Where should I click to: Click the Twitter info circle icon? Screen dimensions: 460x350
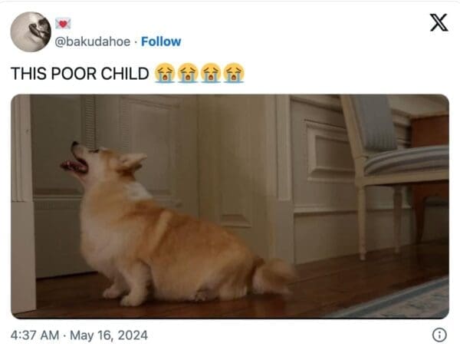(x=439, y=335)
